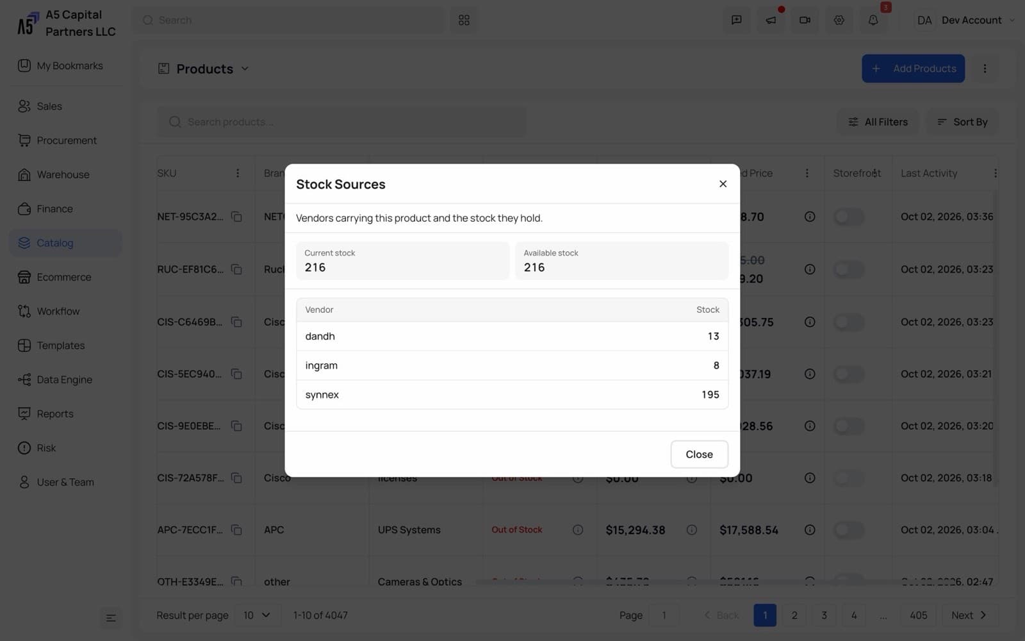Viewport: 1025px width, 641px height.
Task: Open the Procurement section
Action: [65, 140]
